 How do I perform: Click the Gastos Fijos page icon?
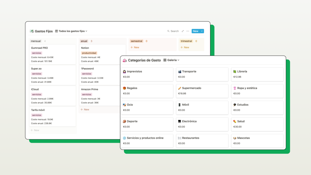(32, 31)
